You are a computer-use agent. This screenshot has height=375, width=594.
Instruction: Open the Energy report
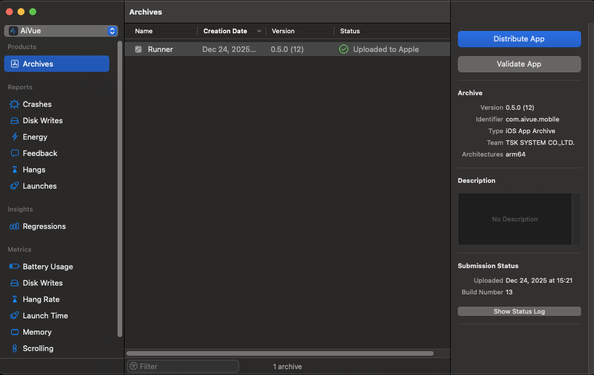coord(35,137)
